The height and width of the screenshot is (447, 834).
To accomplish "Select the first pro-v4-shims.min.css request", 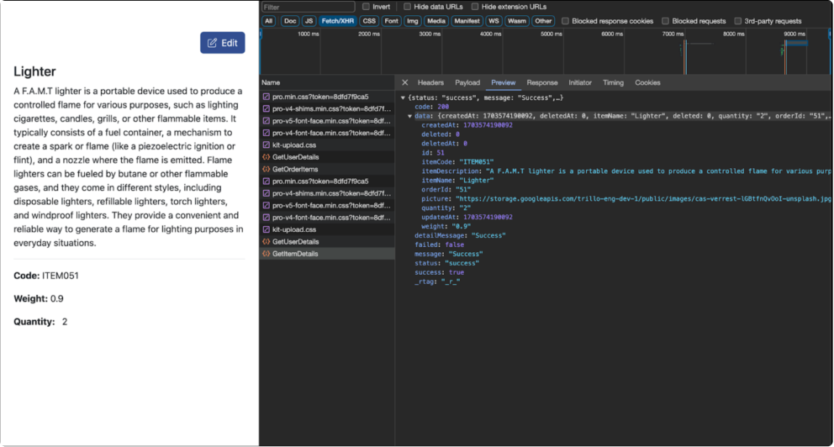I will pos(327,109).
